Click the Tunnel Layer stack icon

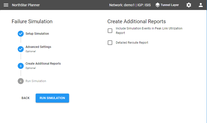pos(157,5)
